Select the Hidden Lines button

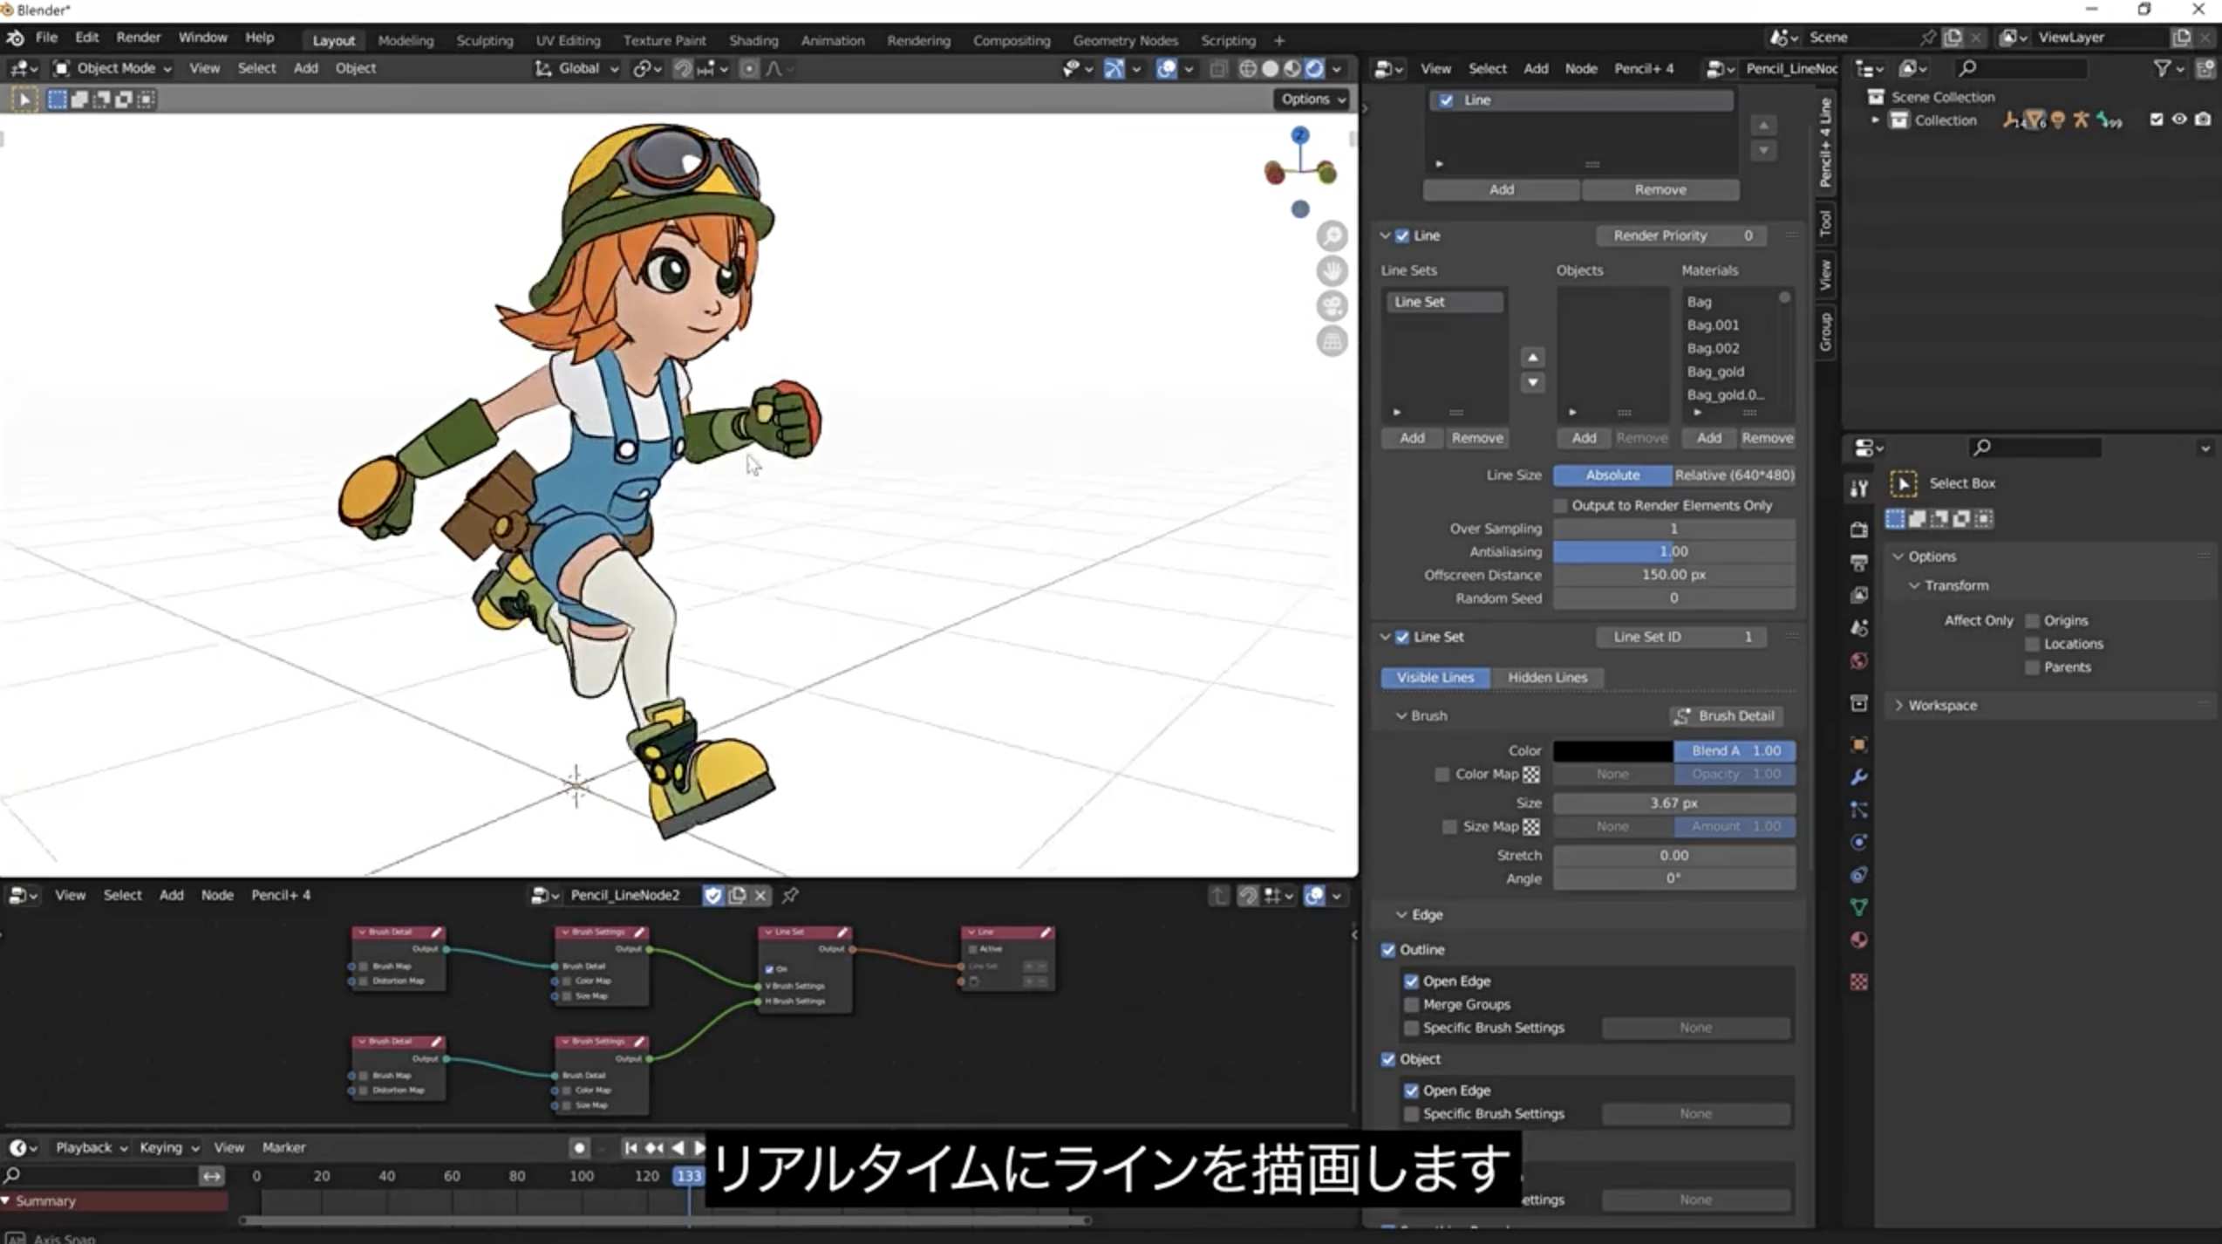(x=1546, y=677)
